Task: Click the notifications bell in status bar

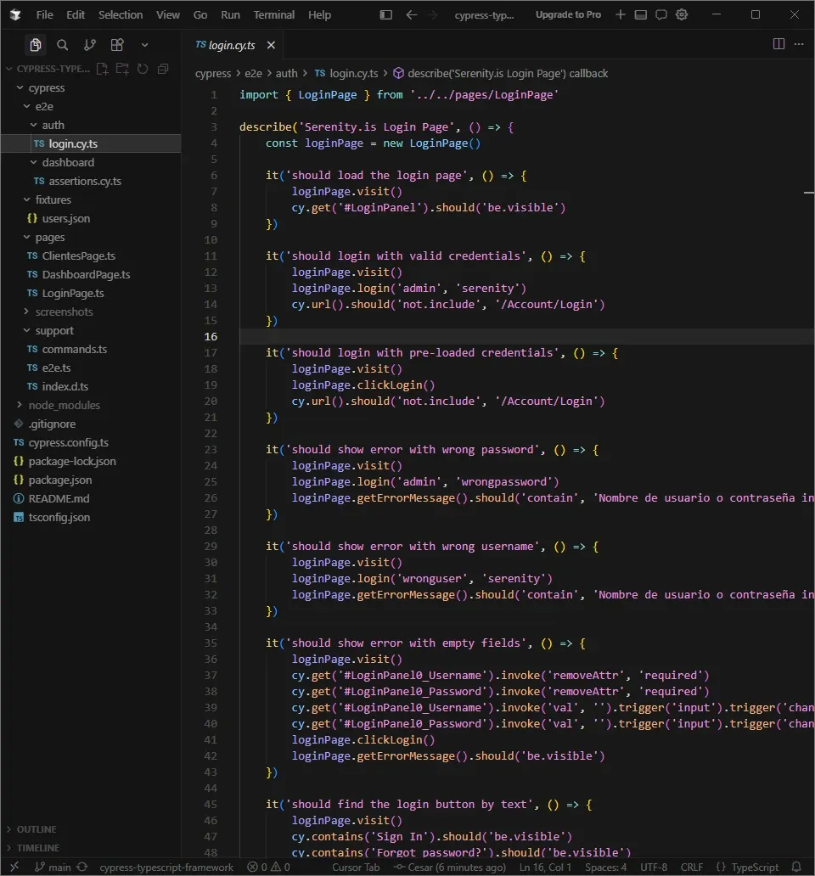Action: (x=796, y=867)
